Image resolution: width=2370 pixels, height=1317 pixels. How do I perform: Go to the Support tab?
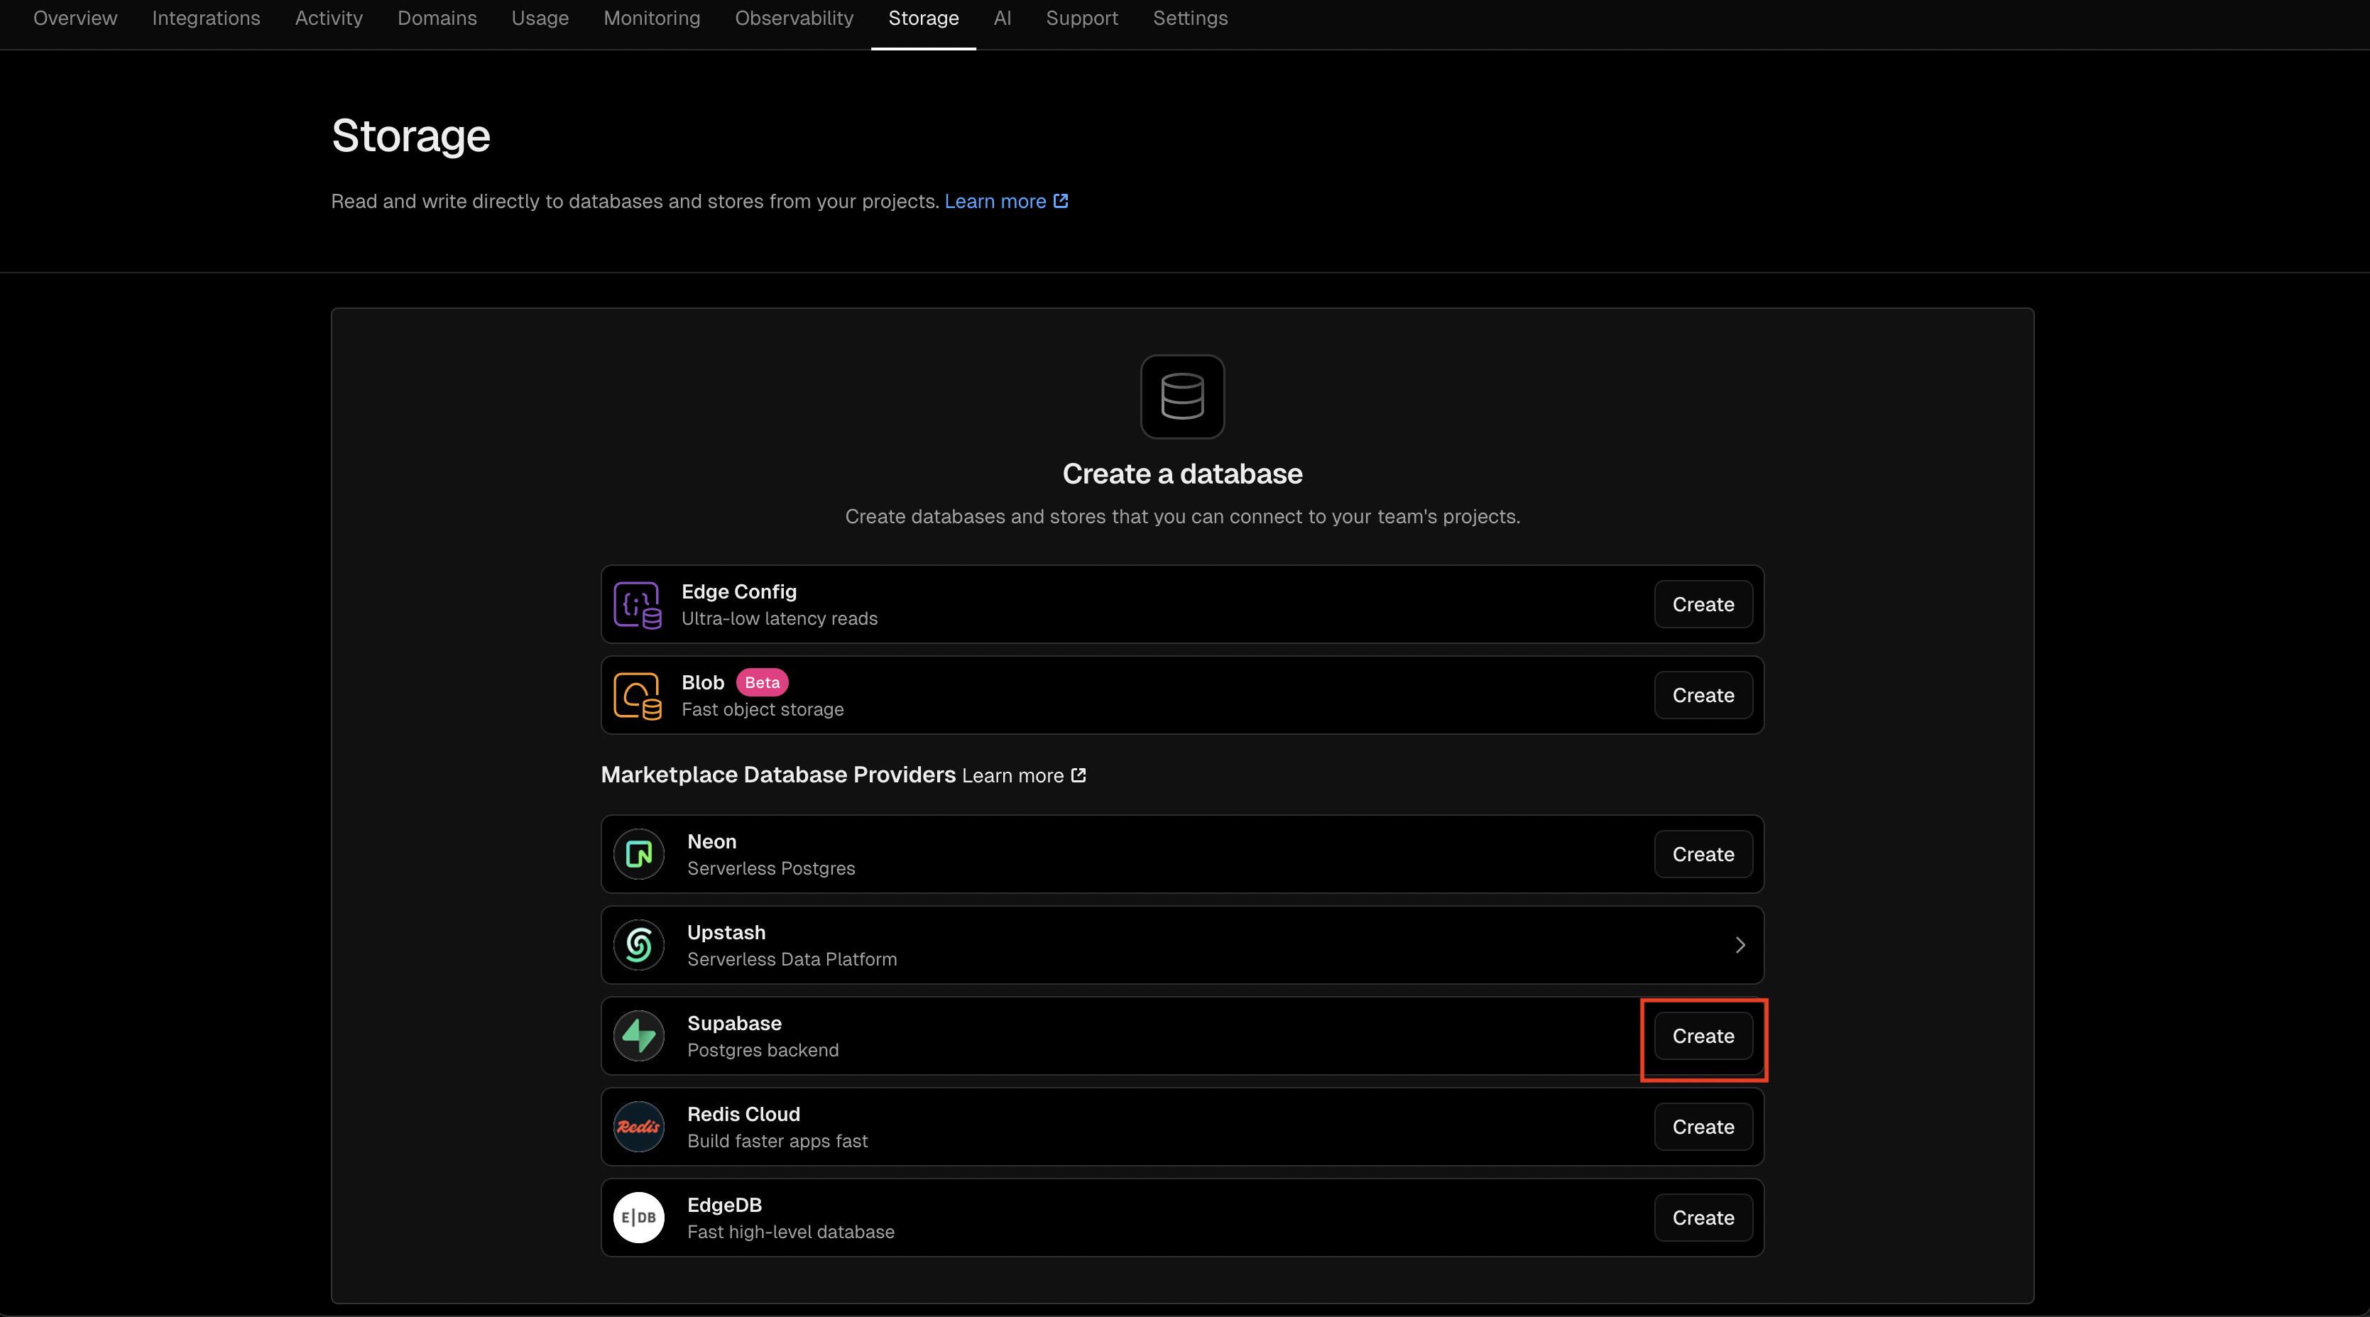[x=1082, y=18]
